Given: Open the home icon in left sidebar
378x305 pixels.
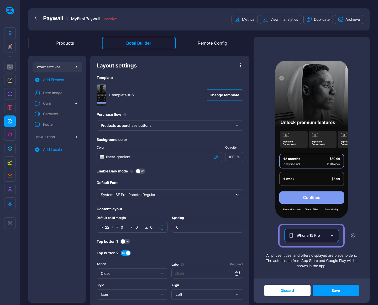Looking at the screenshot, I should tap(10, 33).
